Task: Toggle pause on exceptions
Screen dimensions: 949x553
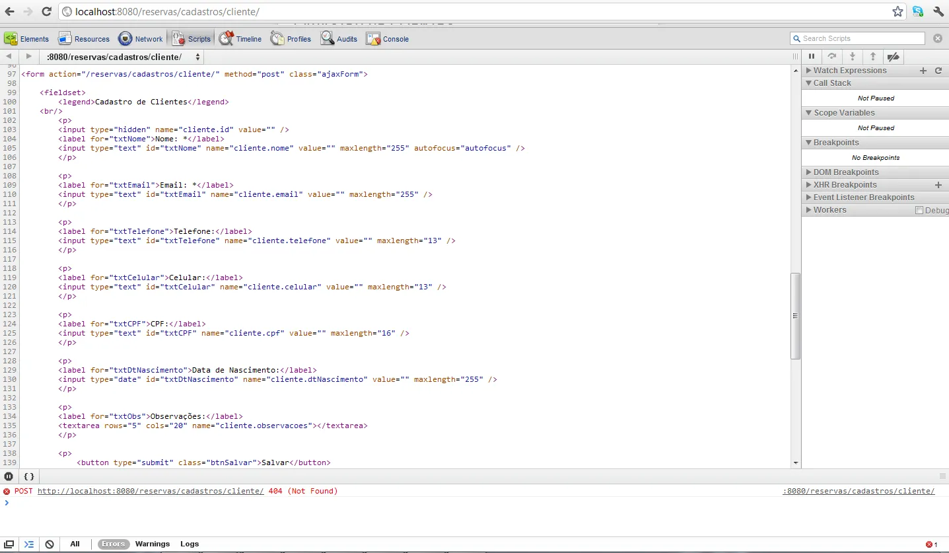Action: point(9,476)
